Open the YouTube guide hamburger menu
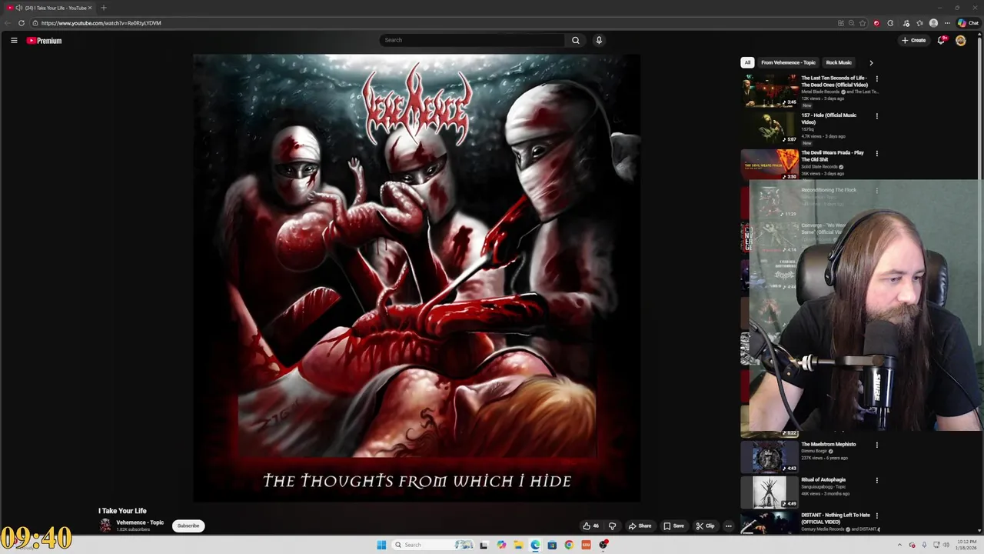 tap(14, 41)
